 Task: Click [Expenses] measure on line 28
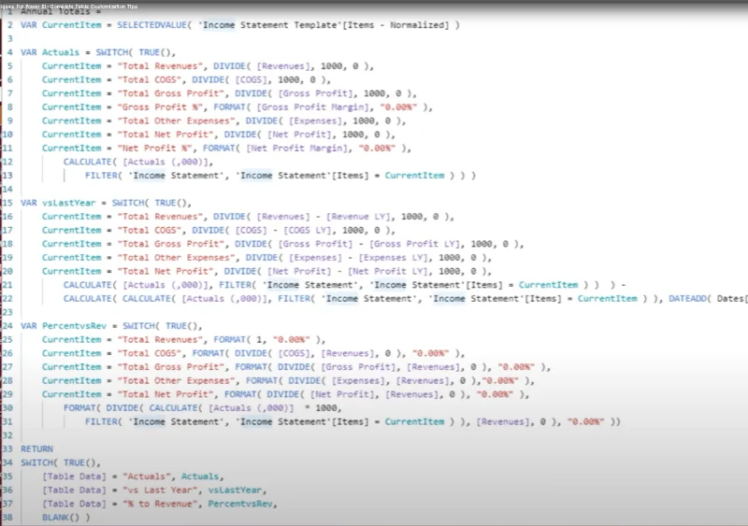tap(358, 380)
